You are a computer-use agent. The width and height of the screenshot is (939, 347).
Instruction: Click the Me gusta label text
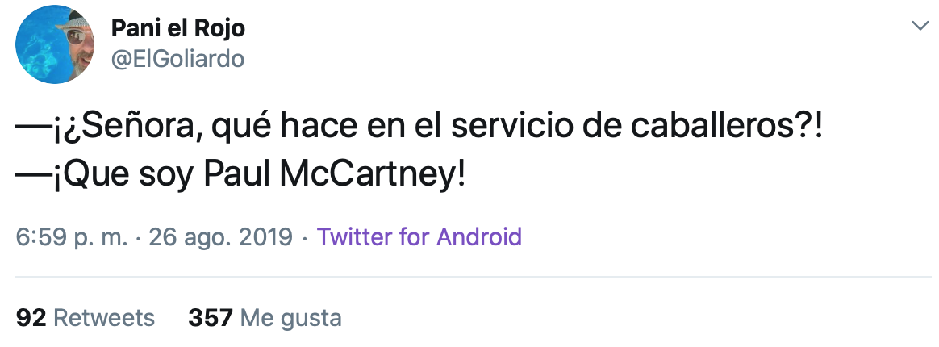coord(291,317)
